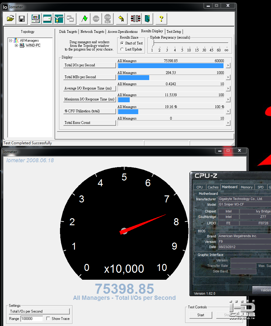The image size is (271, 326).
Task: Collapse All Managers tree node
Action: tap(10, 41)
